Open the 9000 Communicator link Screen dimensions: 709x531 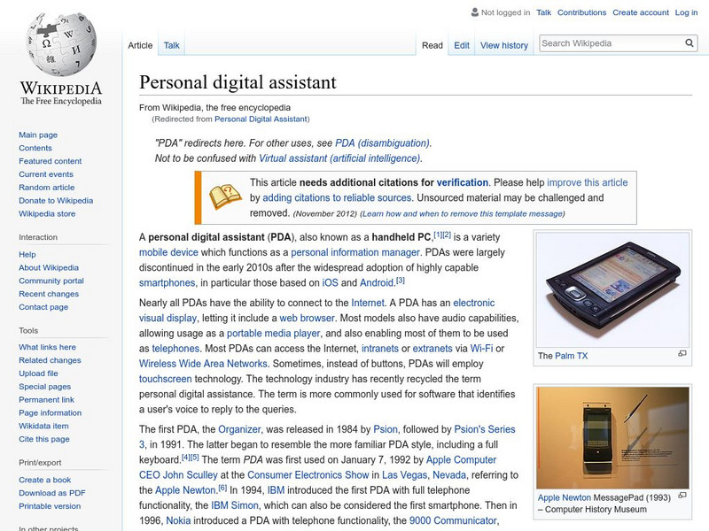click(453, 520)
